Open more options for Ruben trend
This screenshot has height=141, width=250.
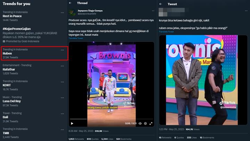[62, 50]
